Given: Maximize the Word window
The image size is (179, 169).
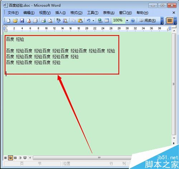Looking at the screenshot, I should tap(162, 5).
